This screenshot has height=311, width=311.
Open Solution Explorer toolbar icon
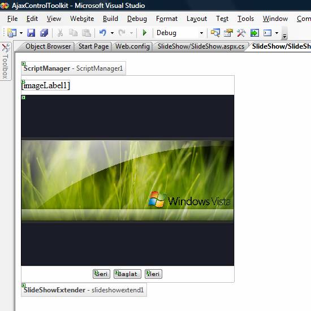pyautogui.click(x=215, y=33)
